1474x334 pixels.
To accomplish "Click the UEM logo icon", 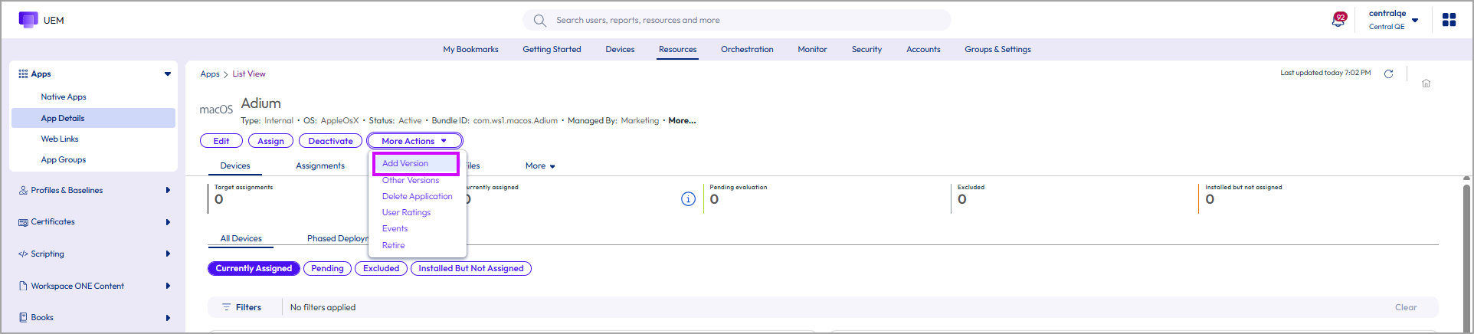I will point(28,20).
